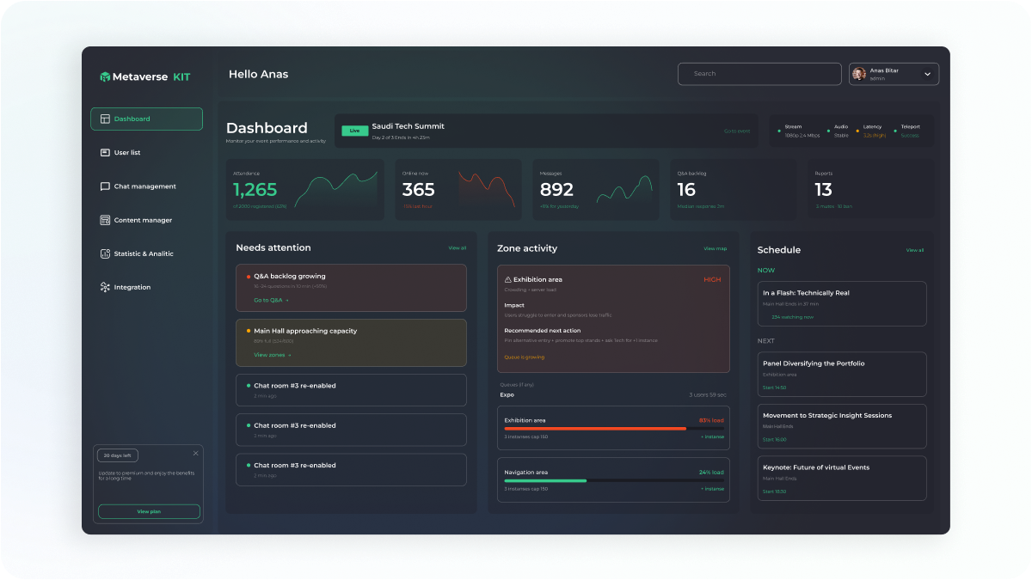The height and width of the screenshot is (580, 1032).
Task: Click the warning icon beside Exhibition area
Action: [x=507, y=280]
